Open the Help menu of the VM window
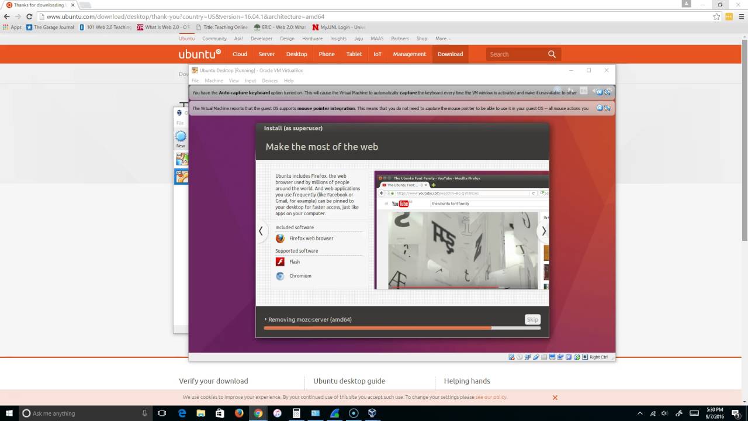Screen dimensions: 748x421 289,81
